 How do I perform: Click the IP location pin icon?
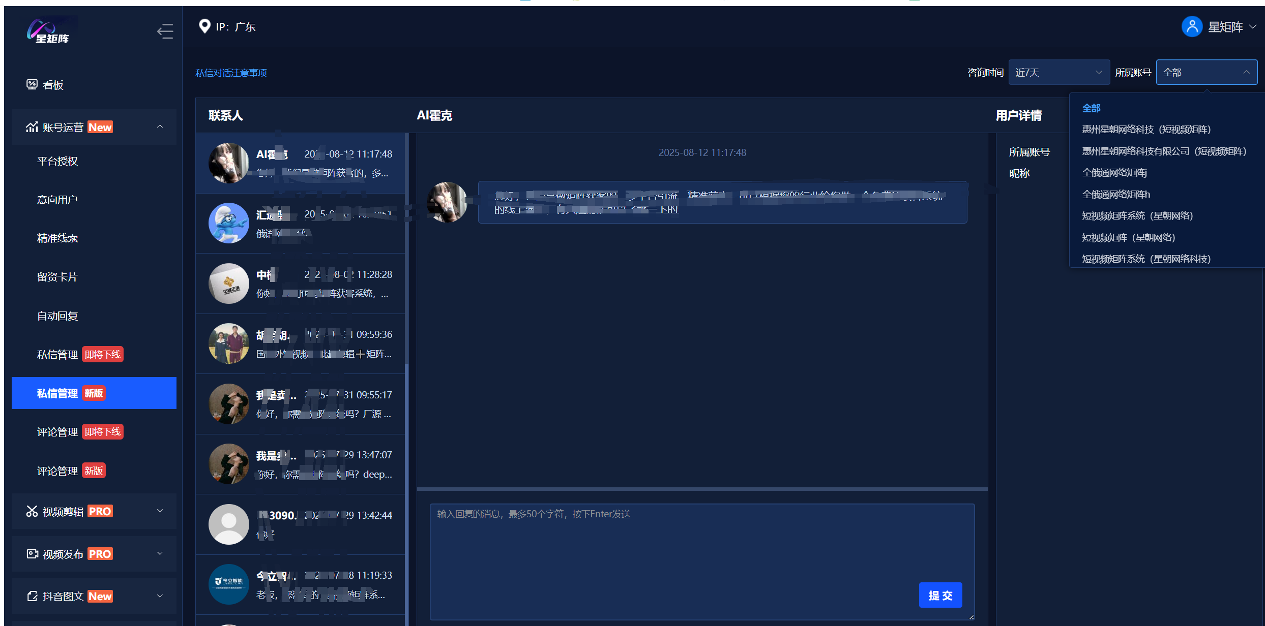204,26
